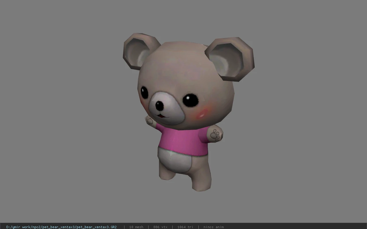Click the bear 3D model in viewport
The height and width of the screenshot is (229, 367).
pyautogui.click(x=188, y=112)
